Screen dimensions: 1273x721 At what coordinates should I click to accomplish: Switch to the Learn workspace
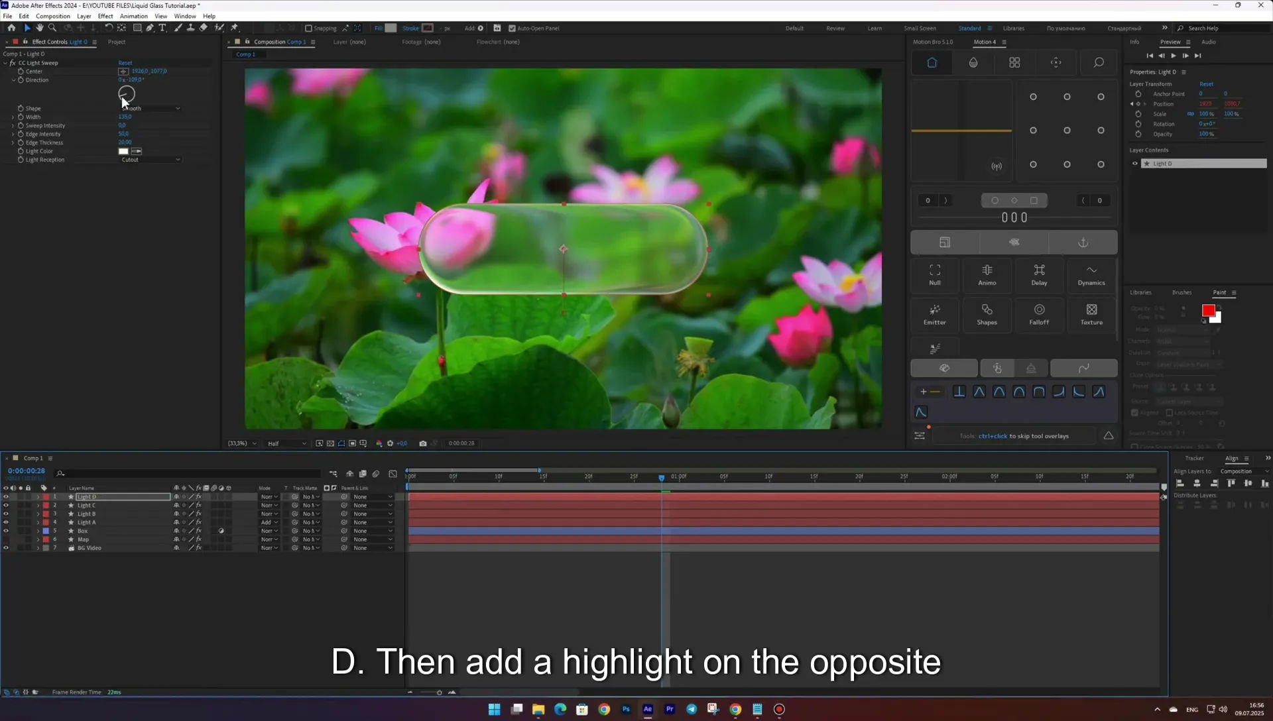pyautogui.click(x=875, y=28)
